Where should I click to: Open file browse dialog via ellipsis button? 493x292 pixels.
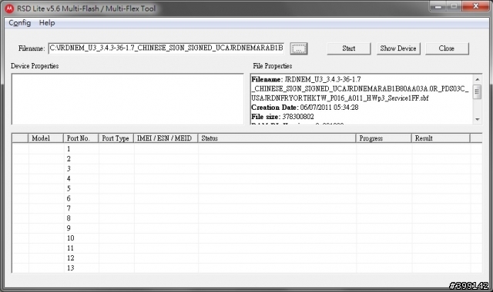coord(299,48)
